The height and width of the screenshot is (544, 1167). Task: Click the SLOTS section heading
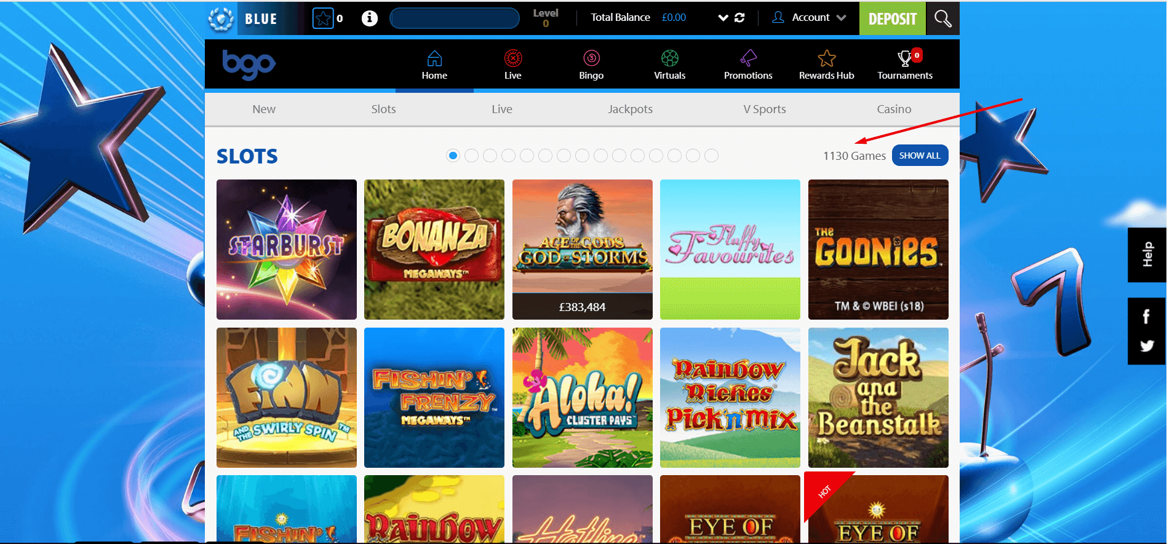pos(247,156)
